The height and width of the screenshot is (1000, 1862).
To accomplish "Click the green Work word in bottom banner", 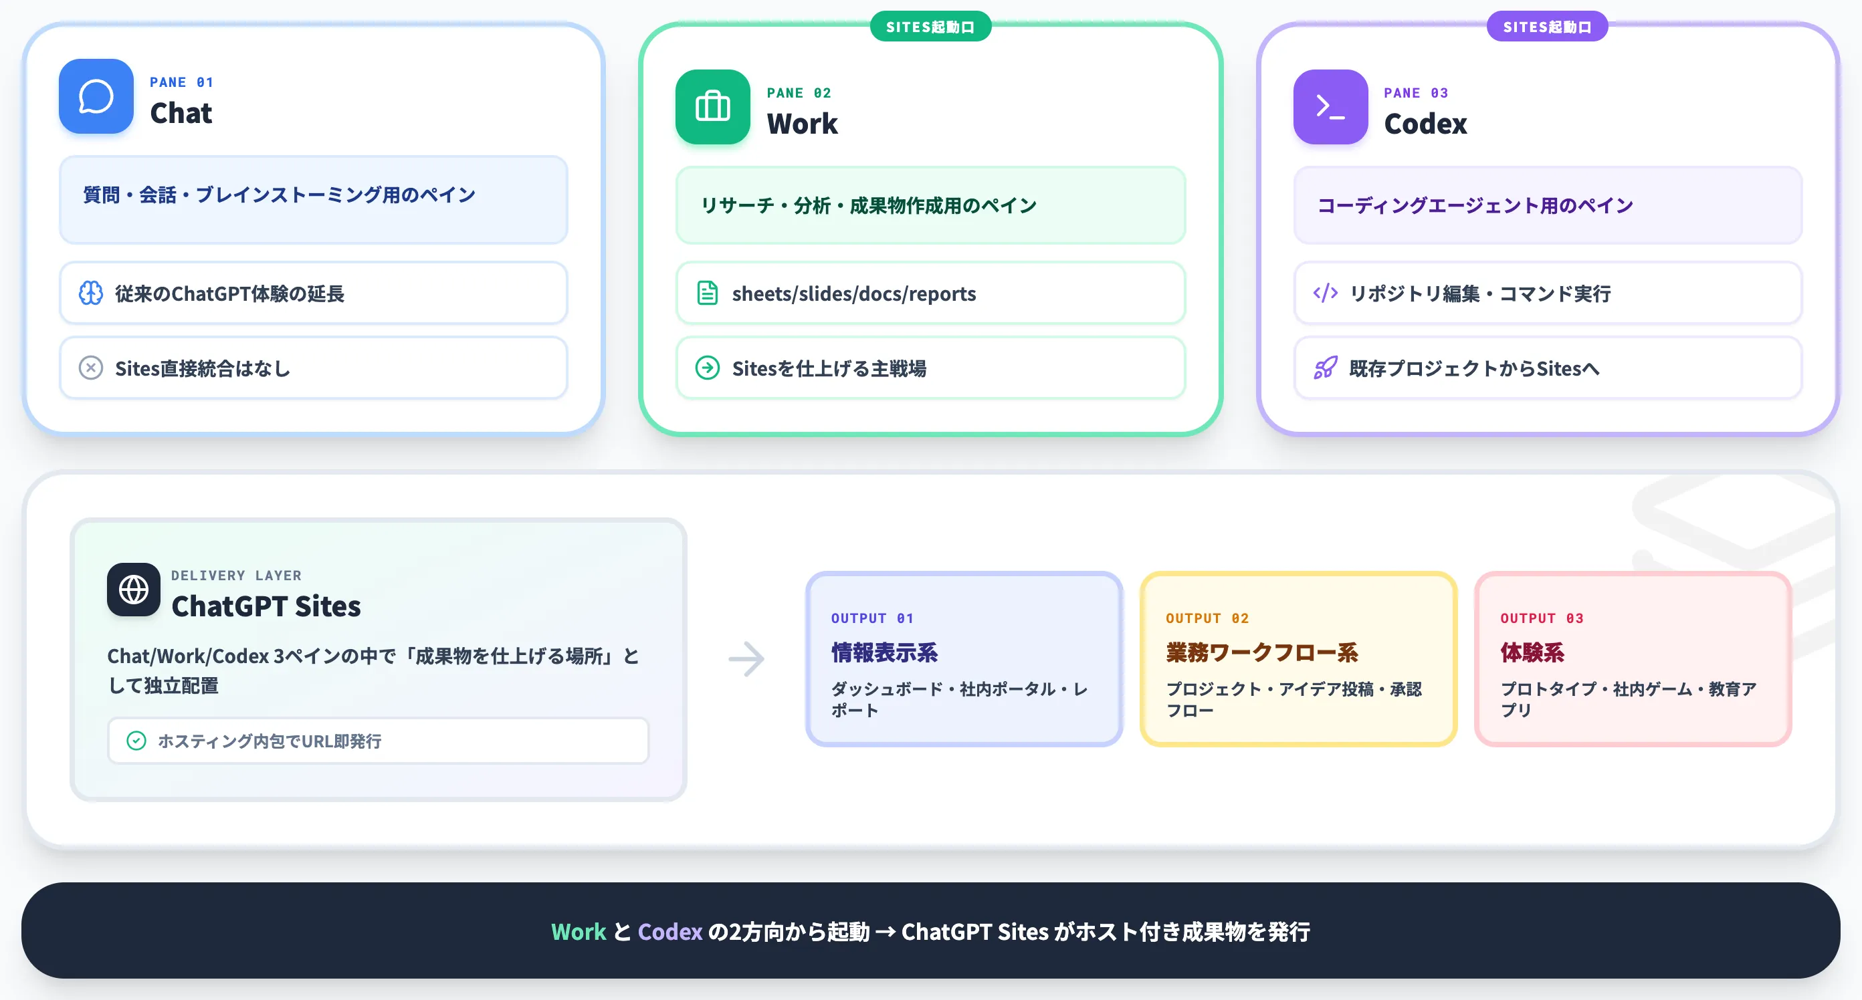I will coord(579,931).
